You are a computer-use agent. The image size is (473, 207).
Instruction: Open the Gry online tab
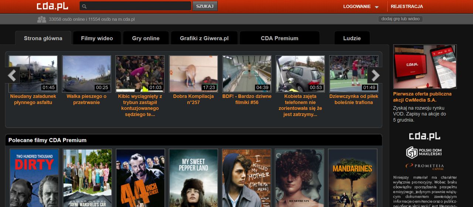pyautogui.click(x=146, y=38)
